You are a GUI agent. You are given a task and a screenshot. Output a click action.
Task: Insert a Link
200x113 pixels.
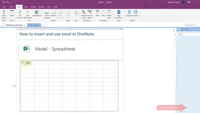(76, 13)
